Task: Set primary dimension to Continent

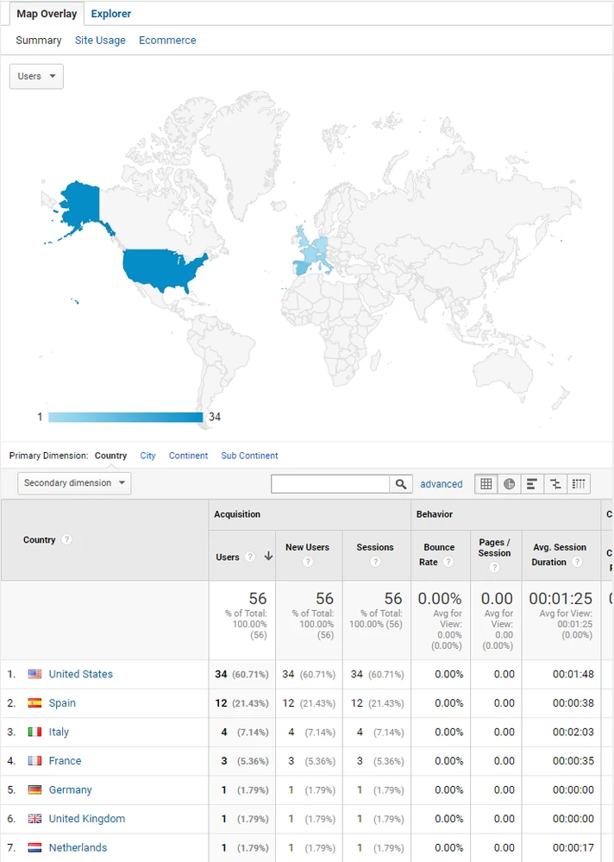Action: (188, 456)
